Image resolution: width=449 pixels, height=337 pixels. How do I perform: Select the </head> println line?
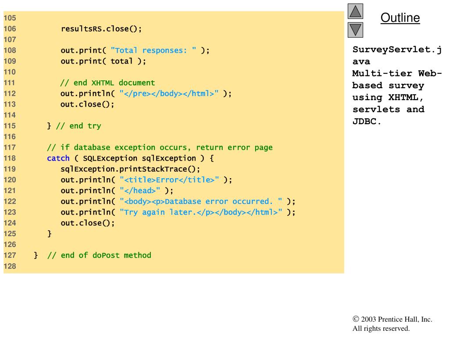click(x=117, y=190)
